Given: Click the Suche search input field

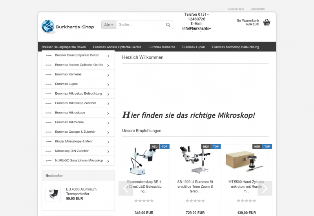Looking at the screenshot, I should point(140,25).
